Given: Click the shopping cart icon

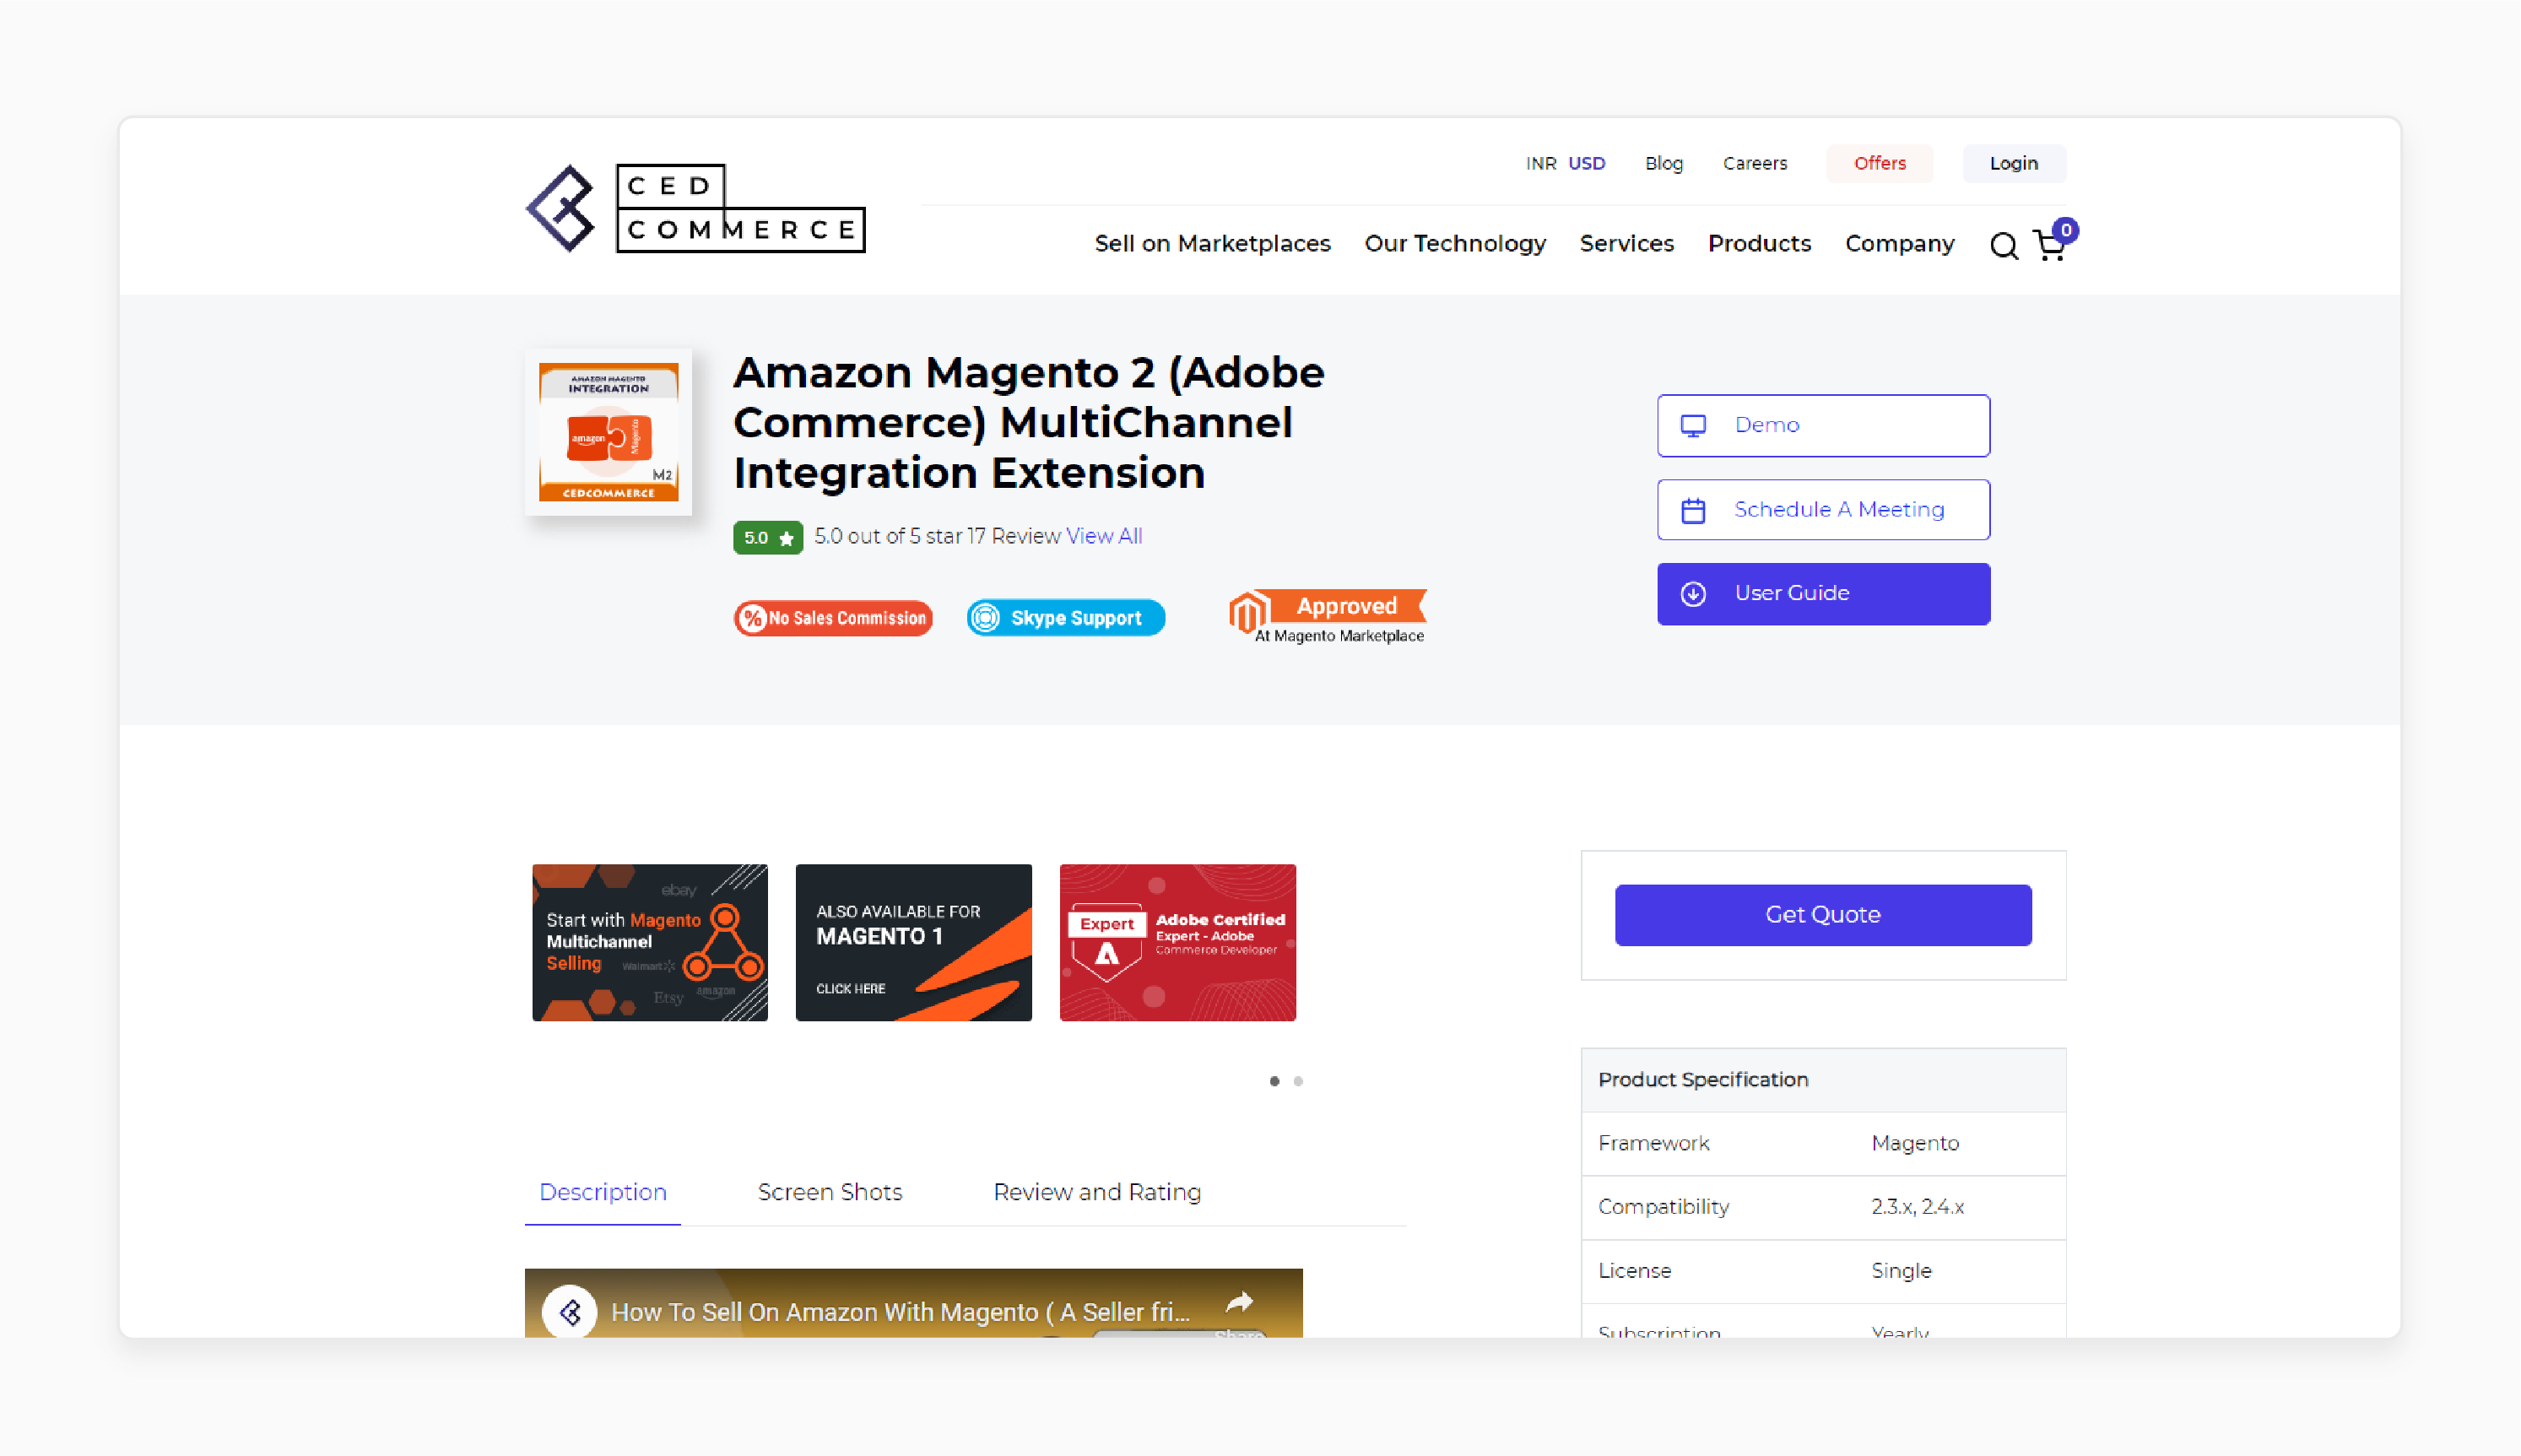Looking at the screenshot, I should click(x=2052, y=245).
